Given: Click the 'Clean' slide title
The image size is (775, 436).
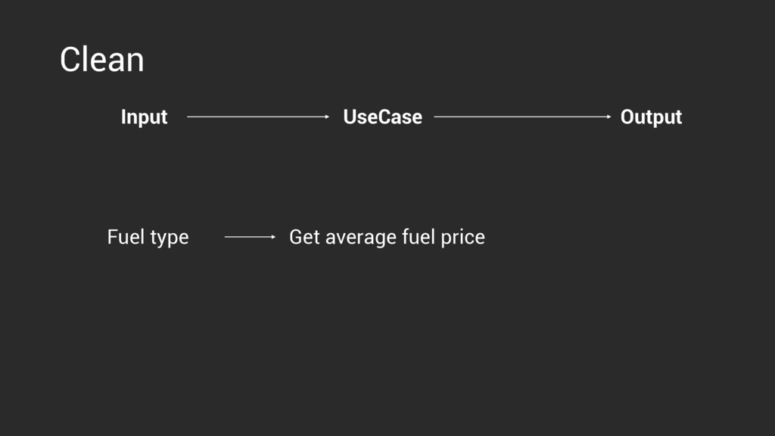Looking at the screenshot, I should tap(102, 59).
